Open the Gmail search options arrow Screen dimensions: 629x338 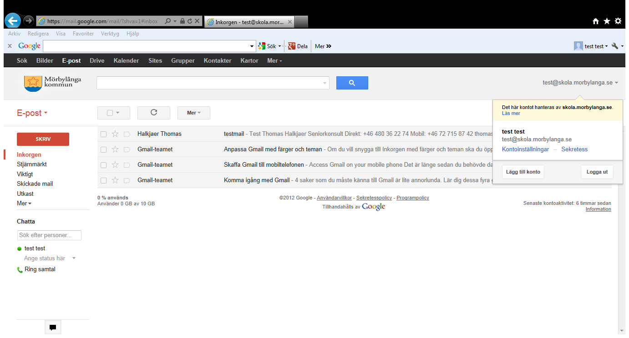(x=325, y=83)
